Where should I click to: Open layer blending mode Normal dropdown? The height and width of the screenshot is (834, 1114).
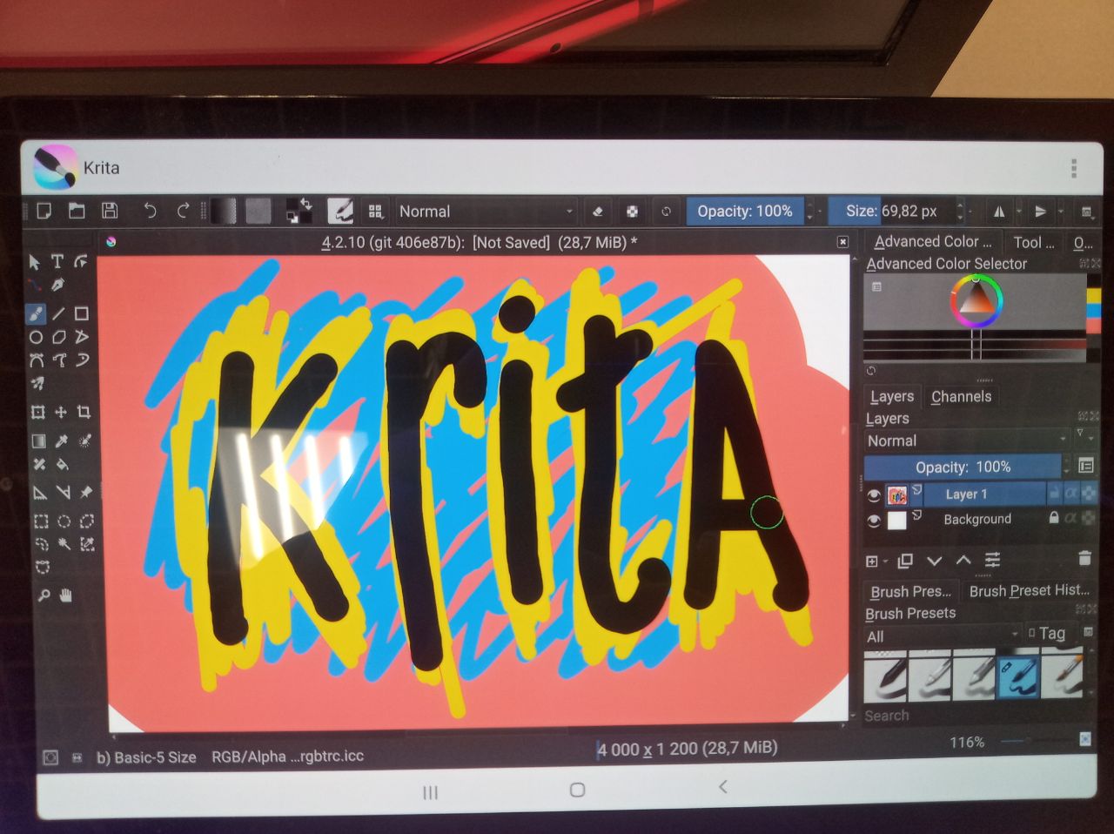[x=967, y=441]
